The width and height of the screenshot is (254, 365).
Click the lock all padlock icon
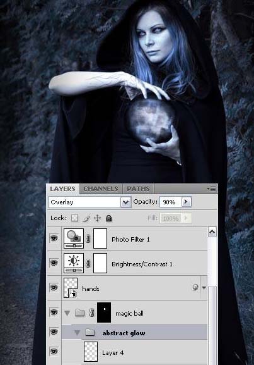(108, 218)
